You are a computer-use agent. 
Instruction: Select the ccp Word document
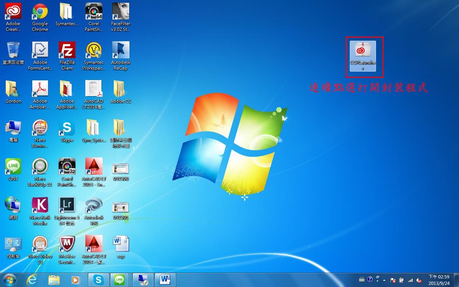point(121,247)
